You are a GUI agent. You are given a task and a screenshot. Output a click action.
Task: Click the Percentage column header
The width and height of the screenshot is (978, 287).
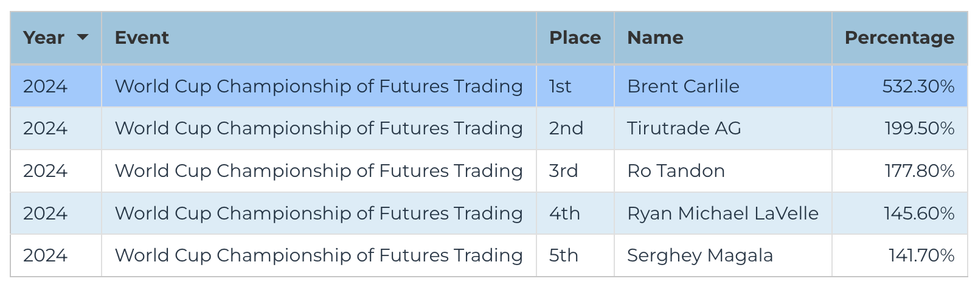click(x=900, y=38)
